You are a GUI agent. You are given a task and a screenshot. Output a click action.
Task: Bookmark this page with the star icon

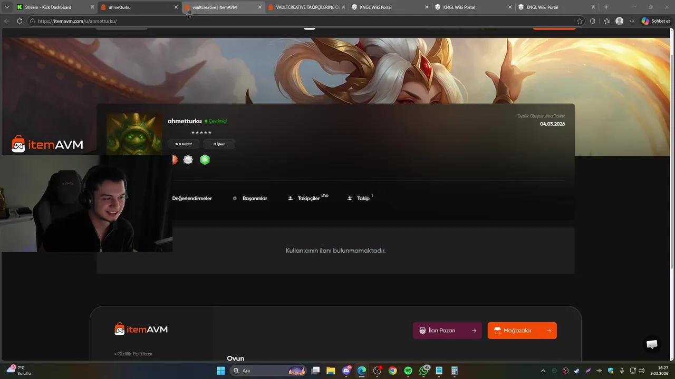[580, 21]
